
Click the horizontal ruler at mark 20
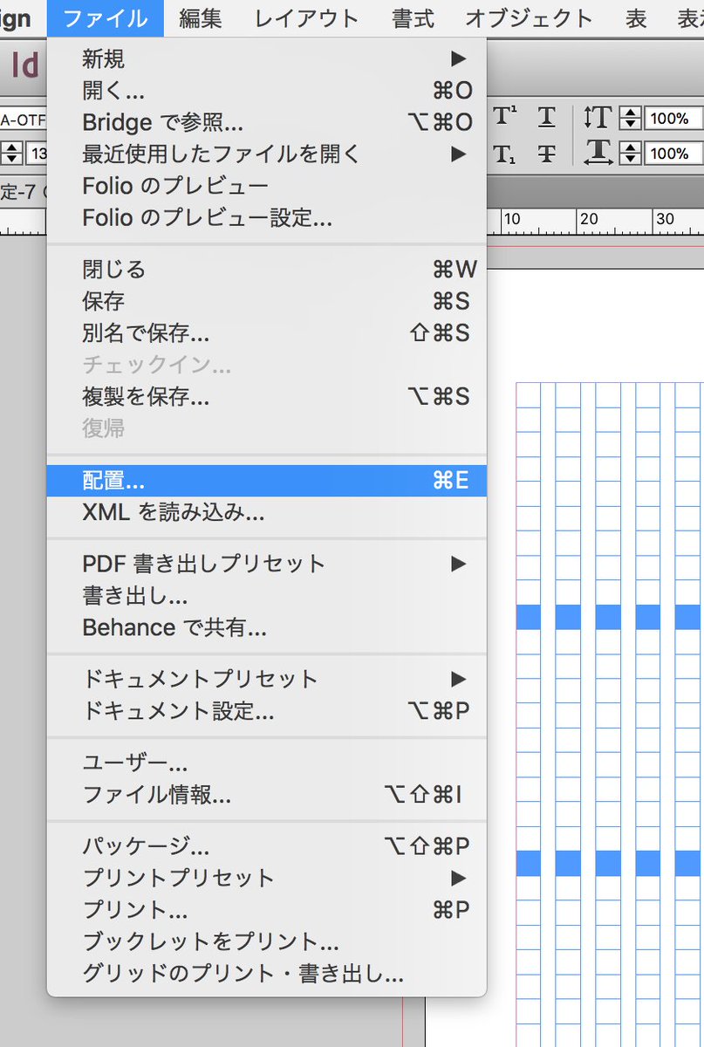click(x=589, y=220)
